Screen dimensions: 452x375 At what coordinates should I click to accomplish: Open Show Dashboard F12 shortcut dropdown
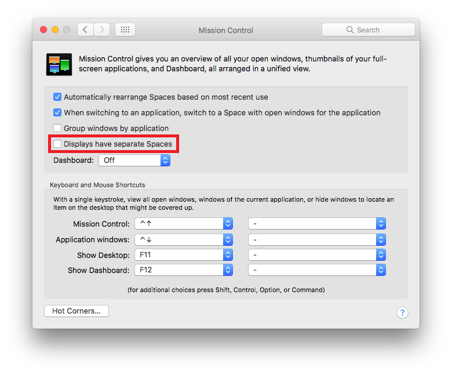(184, 270)
